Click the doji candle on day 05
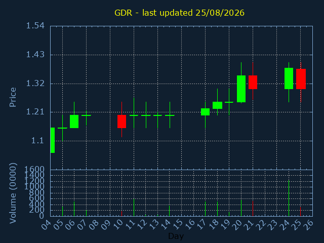The height and width of the screenshot is (243, 324). (x=62, y=128)
